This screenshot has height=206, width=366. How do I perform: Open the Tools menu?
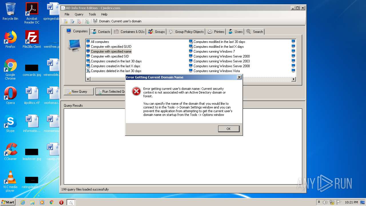(x=92, y=14)
